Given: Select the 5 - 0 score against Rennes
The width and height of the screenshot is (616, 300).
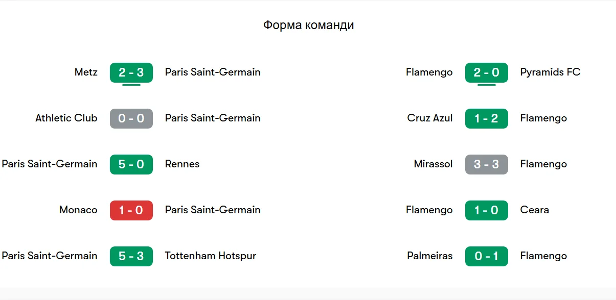Looking at the screenshot, I should (x=131, y=164).
